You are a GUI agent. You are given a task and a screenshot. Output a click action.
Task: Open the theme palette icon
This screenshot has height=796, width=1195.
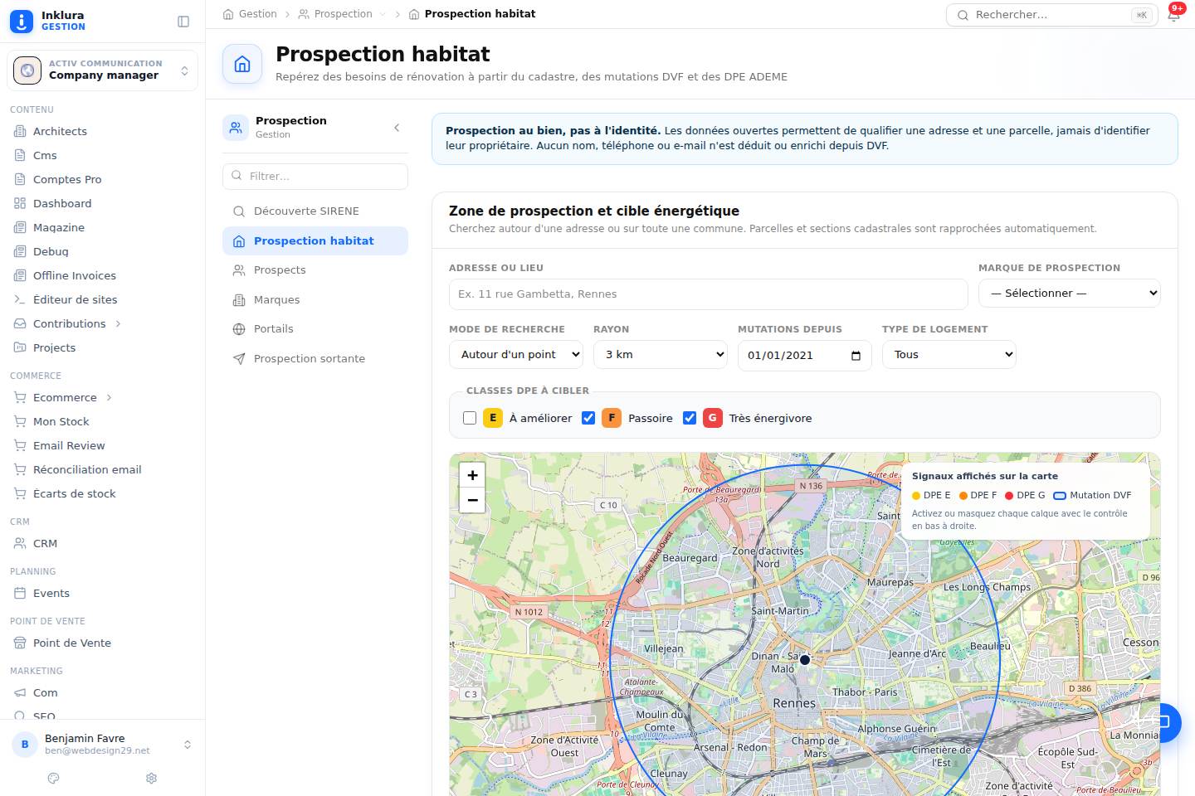(x=54, y=778)
